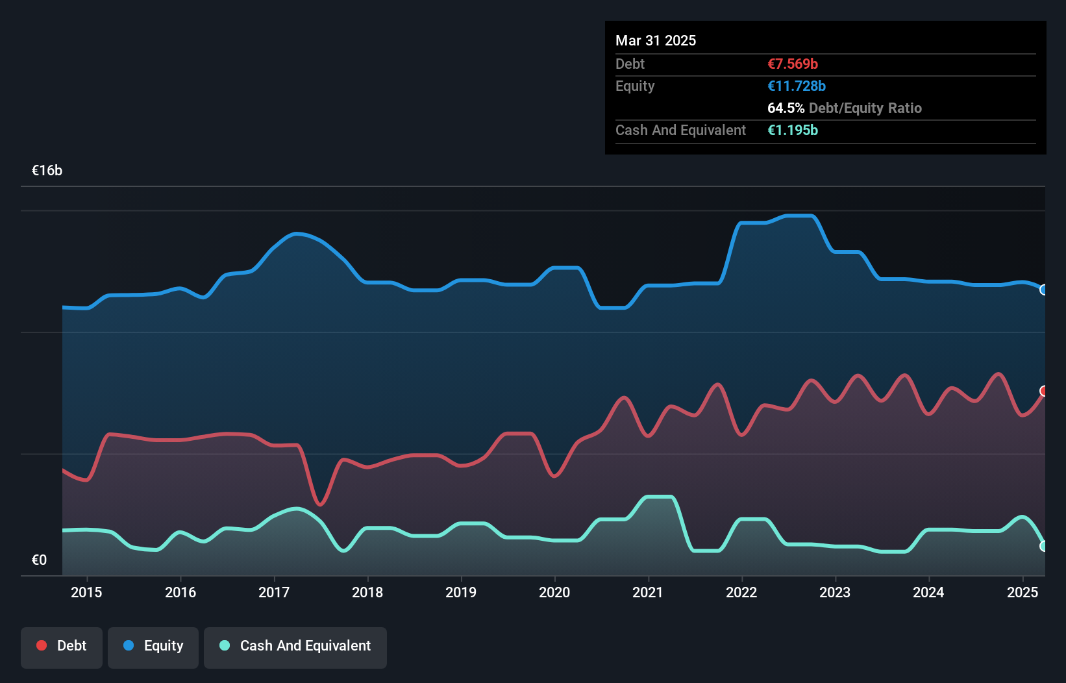
Task: Toggle visibility of the Equity series
Action: [x=153, y=646]
